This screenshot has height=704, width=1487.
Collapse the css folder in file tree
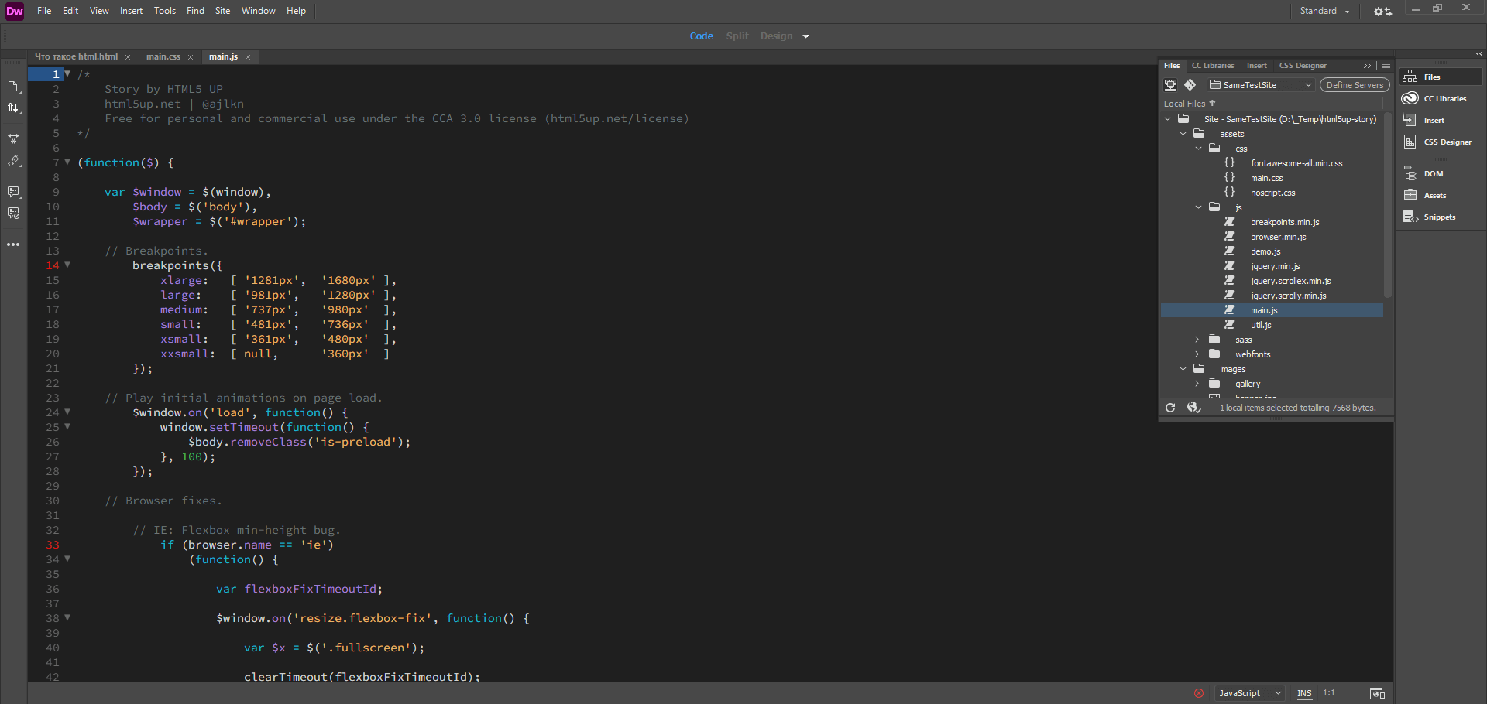click(1199, 149)
